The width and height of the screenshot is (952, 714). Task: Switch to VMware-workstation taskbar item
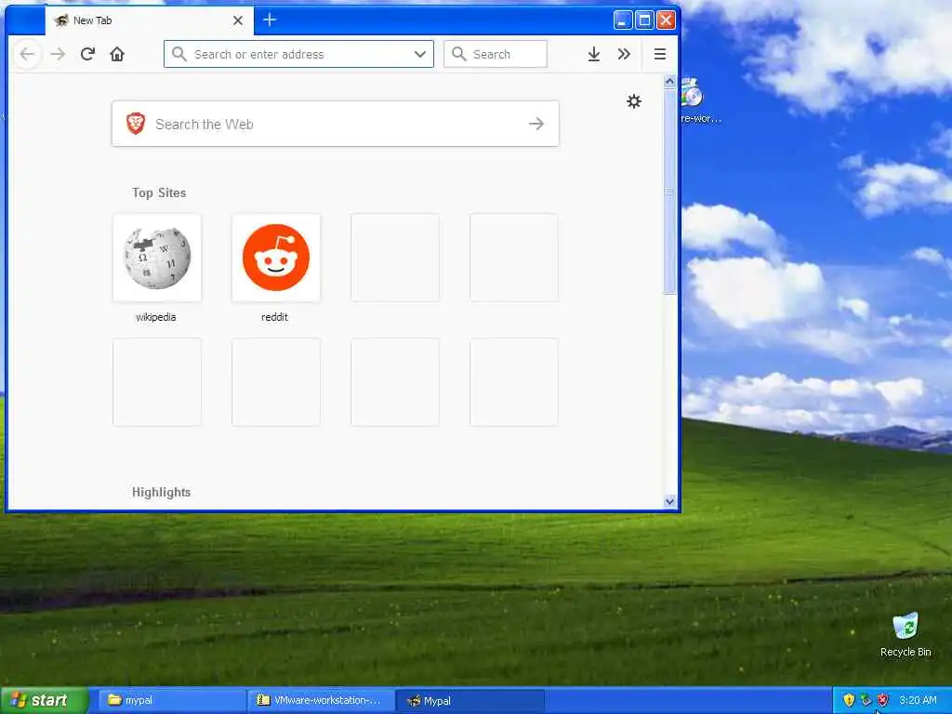[x=321, y=701]
